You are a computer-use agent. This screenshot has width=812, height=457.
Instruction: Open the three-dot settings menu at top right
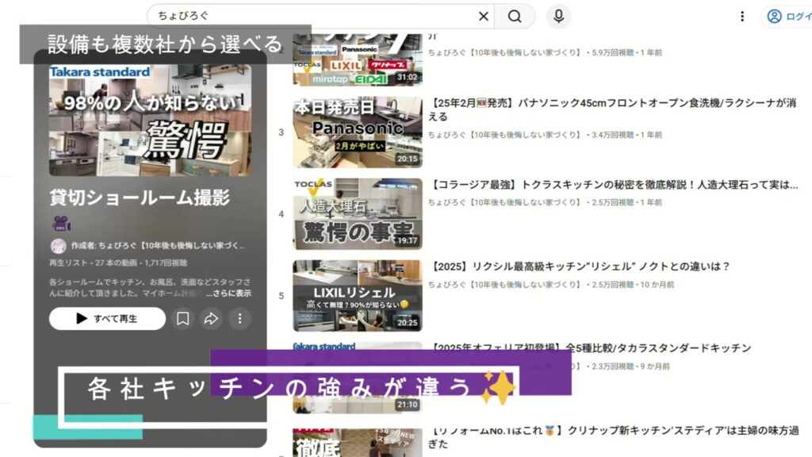(742, 16)
